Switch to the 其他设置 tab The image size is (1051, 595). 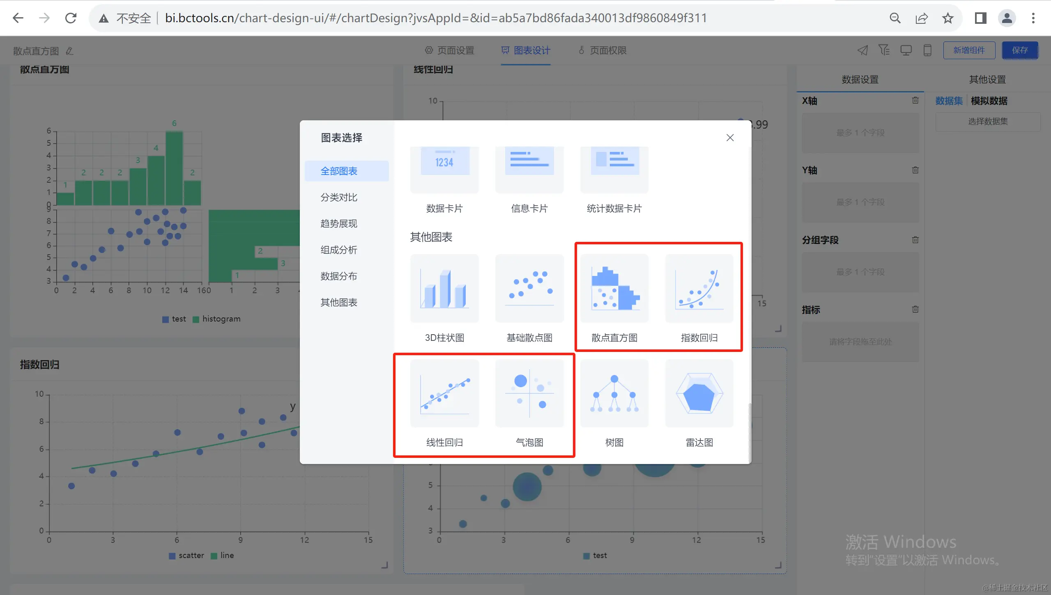click(987, 79)
